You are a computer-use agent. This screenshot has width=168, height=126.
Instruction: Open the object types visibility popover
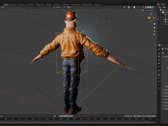point(125,7)
